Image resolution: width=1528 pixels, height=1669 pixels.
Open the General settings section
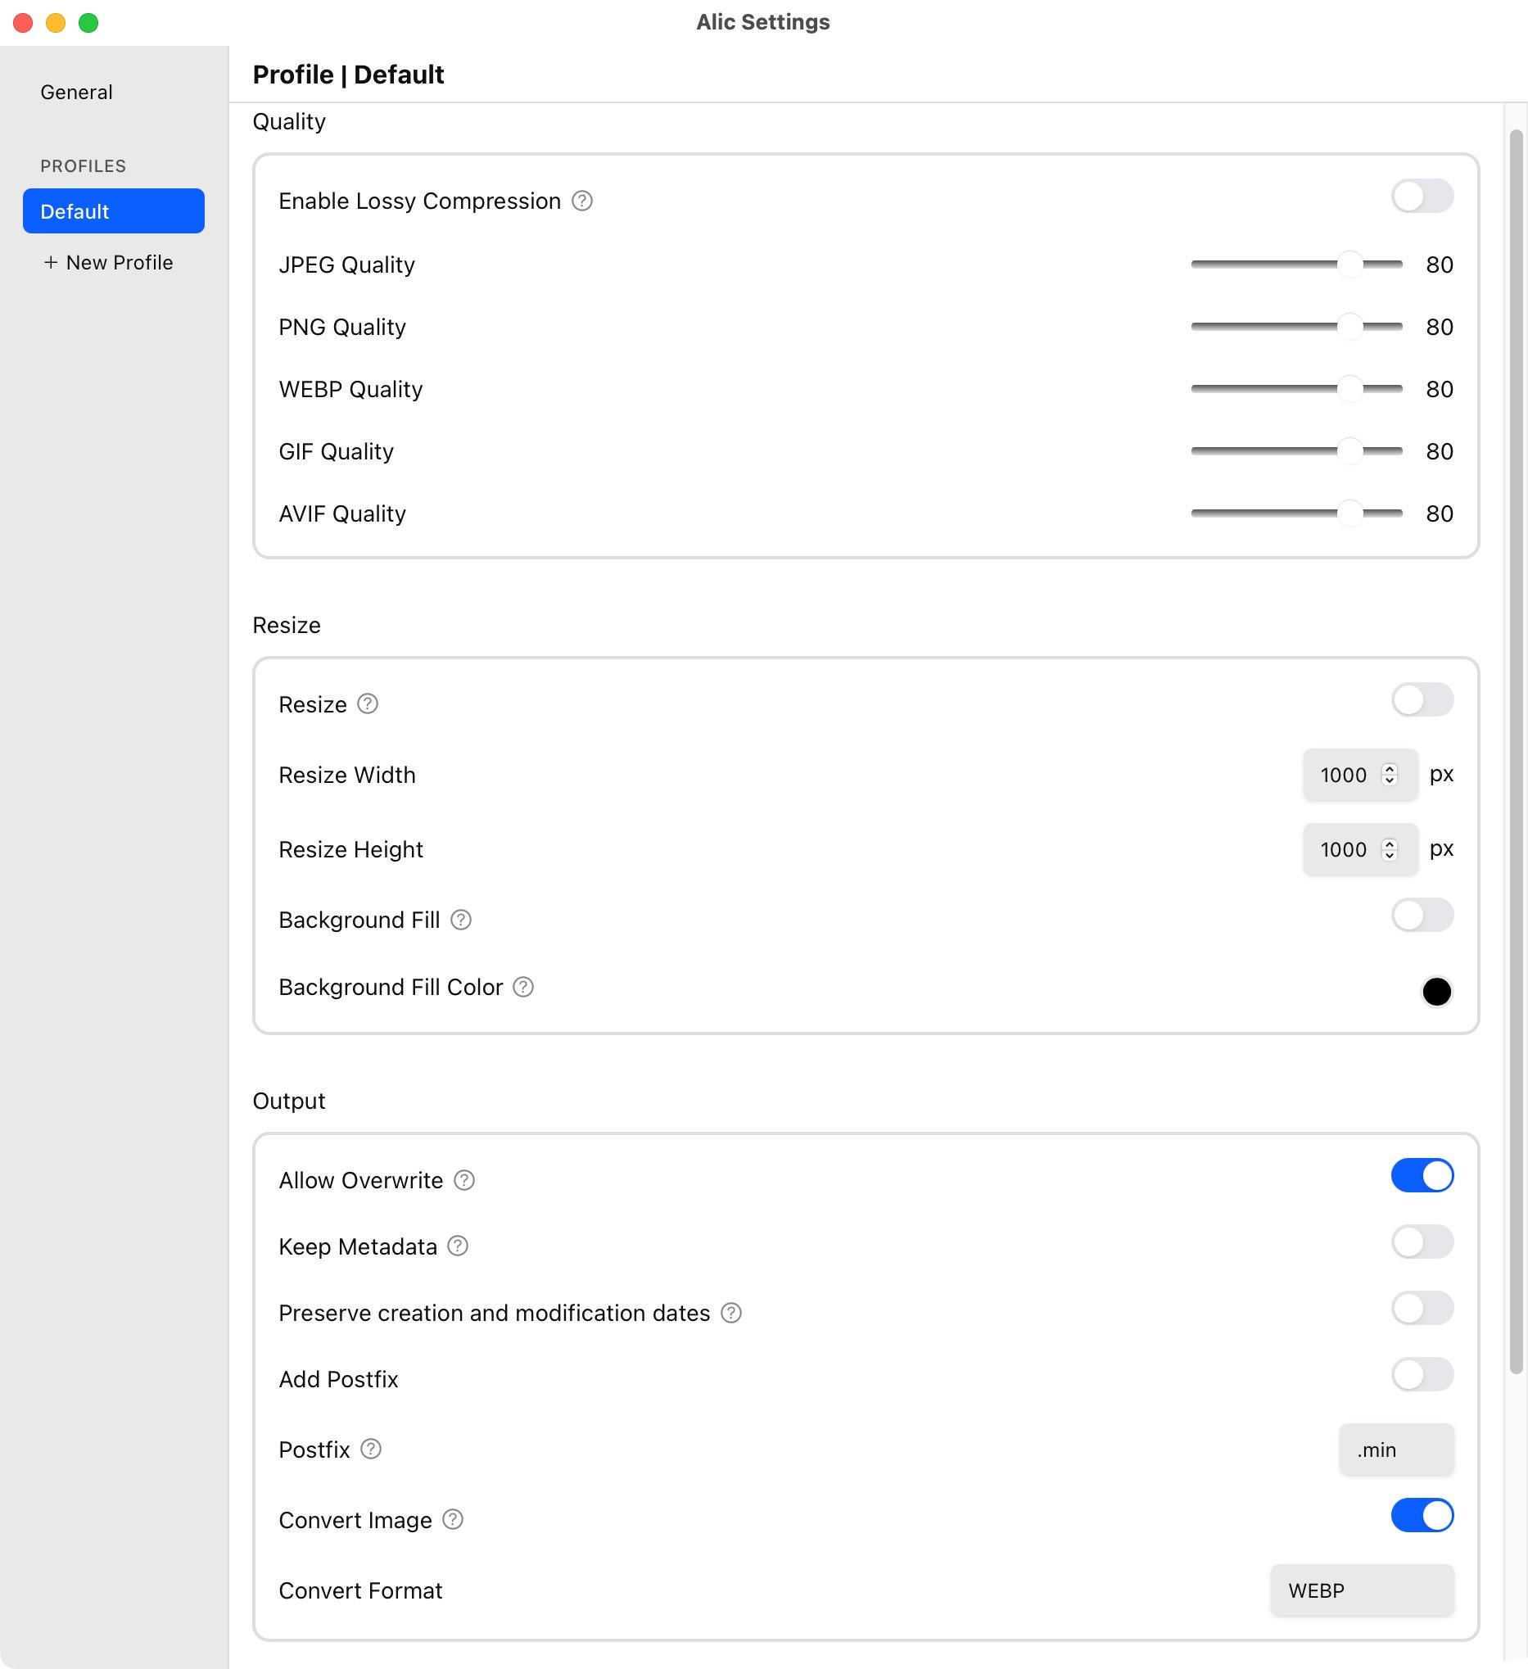[76, 92]
